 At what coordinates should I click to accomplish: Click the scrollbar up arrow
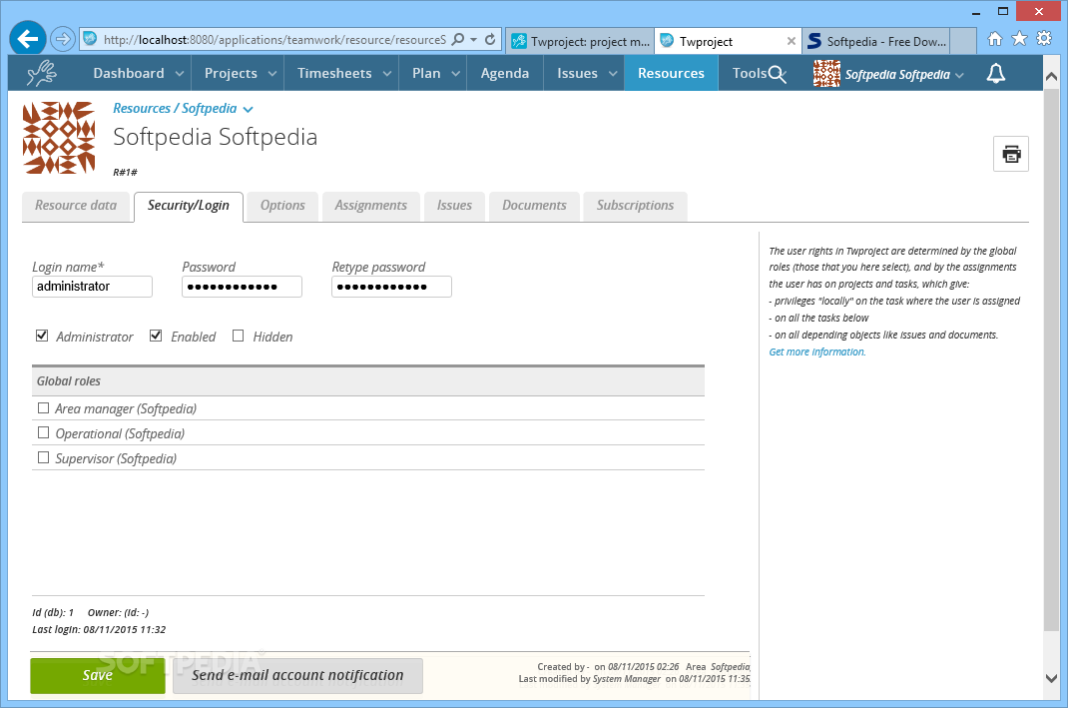click(1051, 76)
